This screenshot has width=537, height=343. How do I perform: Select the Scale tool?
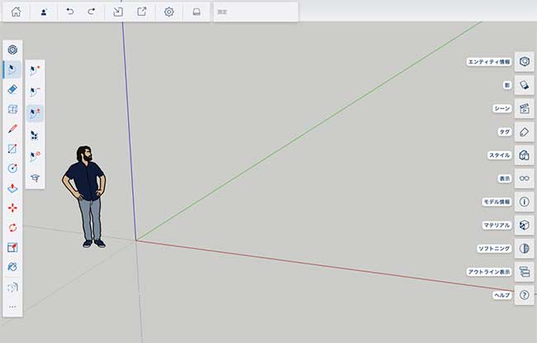pos(12,247)
